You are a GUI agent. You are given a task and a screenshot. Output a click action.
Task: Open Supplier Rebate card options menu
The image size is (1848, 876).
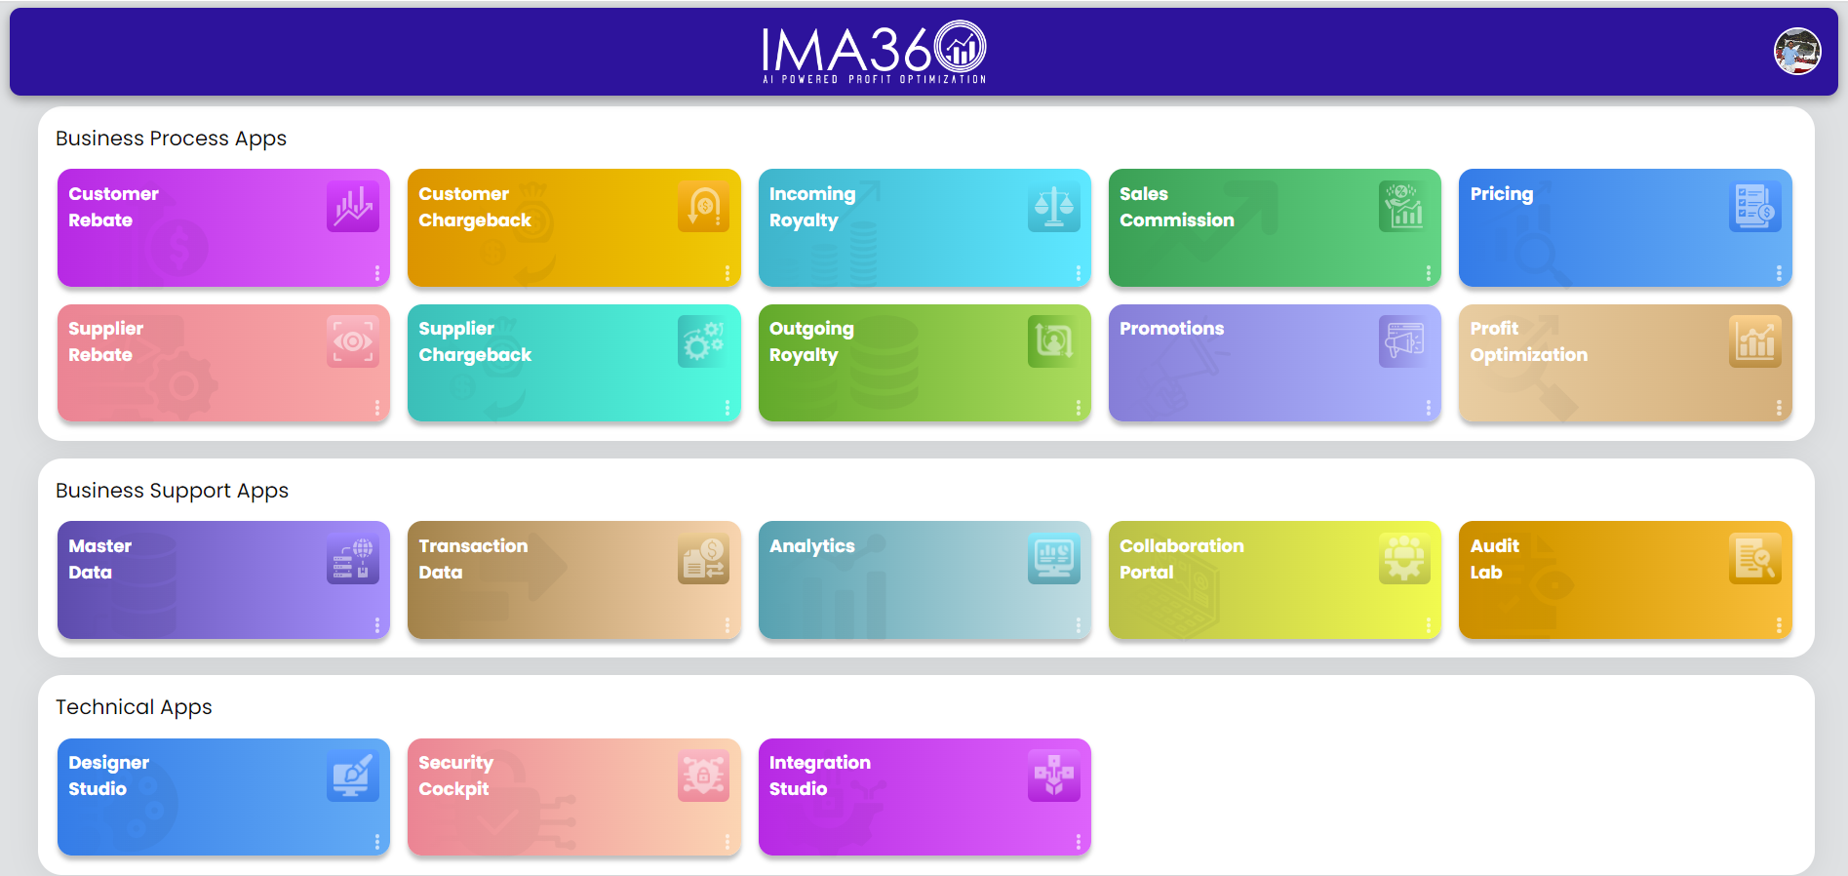pos(377,408)
